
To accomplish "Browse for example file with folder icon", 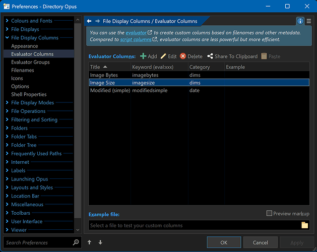I will (305, 225).
